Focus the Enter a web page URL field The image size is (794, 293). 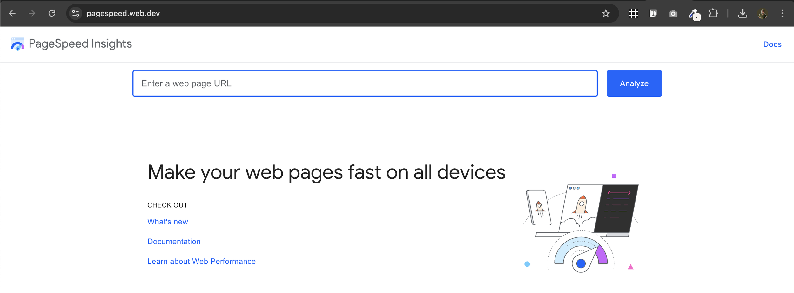(x=365, y=83)
